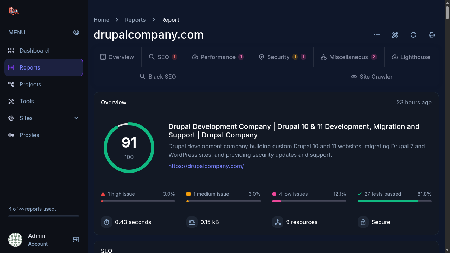Click the stopwatch icon beside 0.43 seconds

pyautogui.click(x=107, y=222)
